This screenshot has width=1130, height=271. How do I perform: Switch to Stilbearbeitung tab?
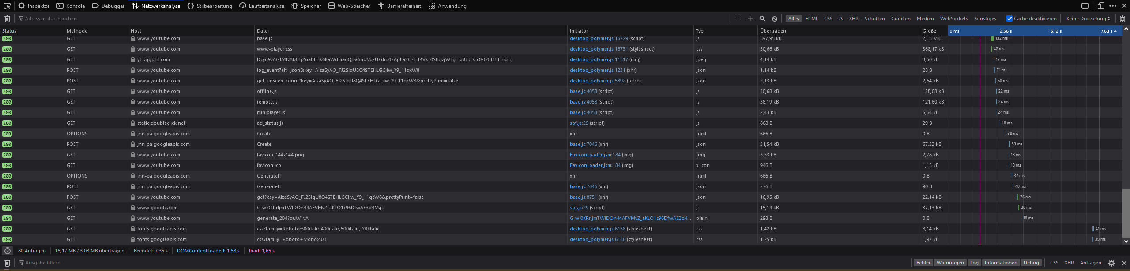210,6
